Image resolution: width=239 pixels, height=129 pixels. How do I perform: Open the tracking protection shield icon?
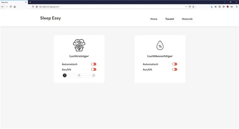(x=33, y=7)
